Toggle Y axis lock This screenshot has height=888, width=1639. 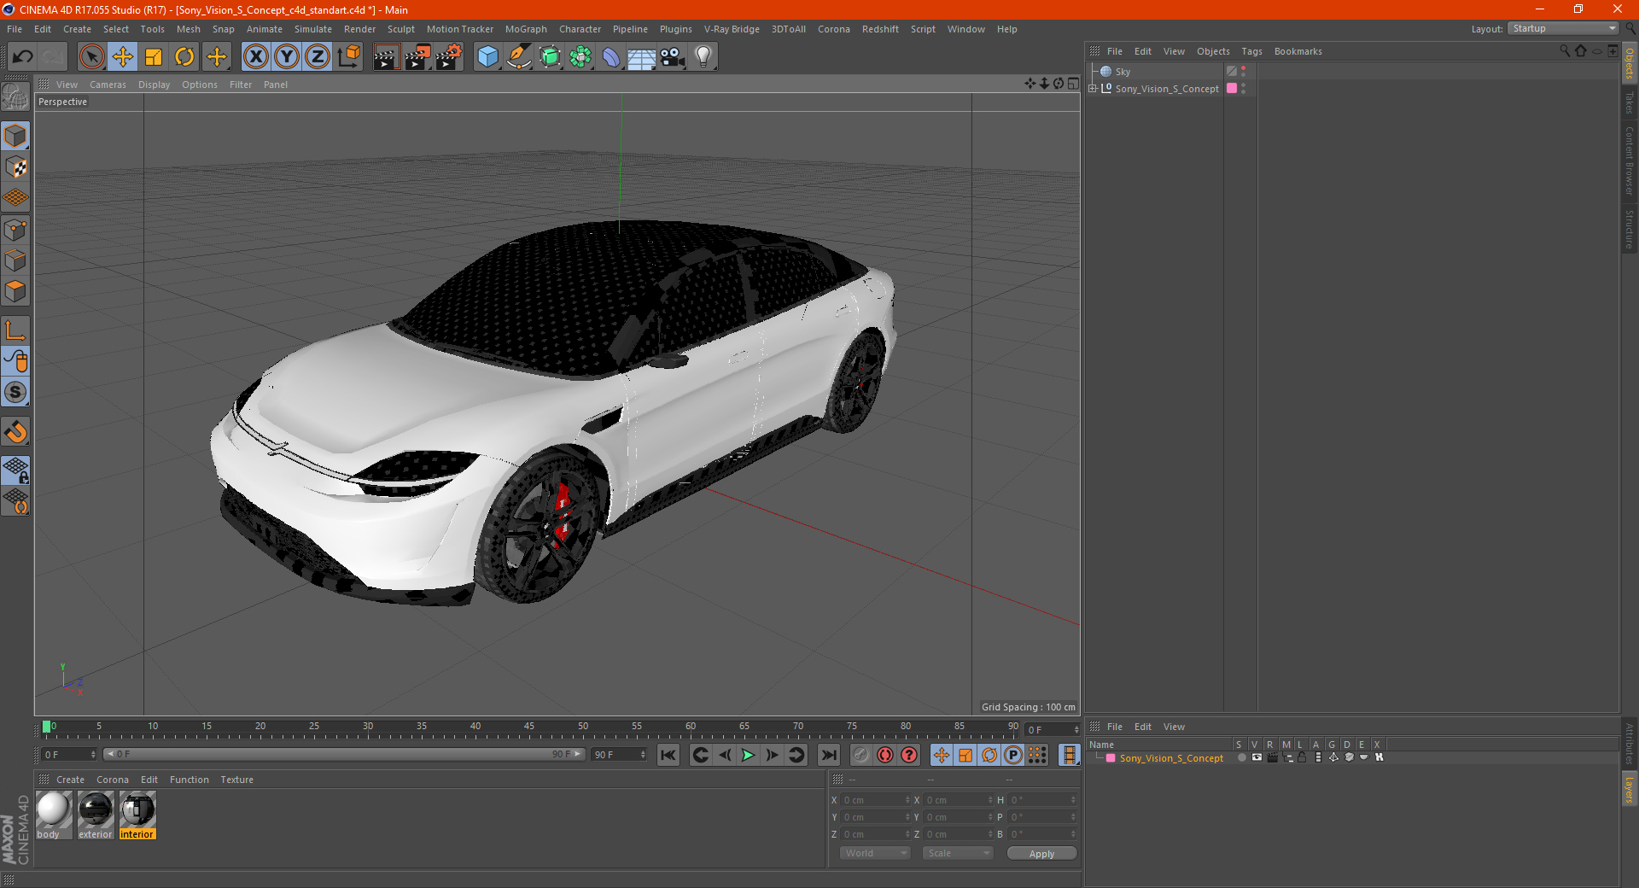pos(287,57)
